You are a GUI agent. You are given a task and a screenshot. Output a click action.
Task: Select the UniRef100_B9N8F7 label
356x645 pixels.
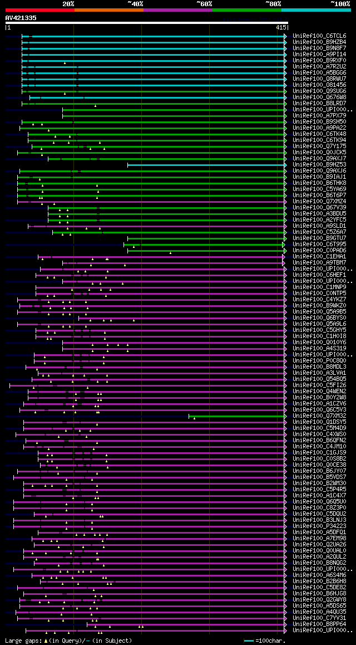click(x=319, y=48)
